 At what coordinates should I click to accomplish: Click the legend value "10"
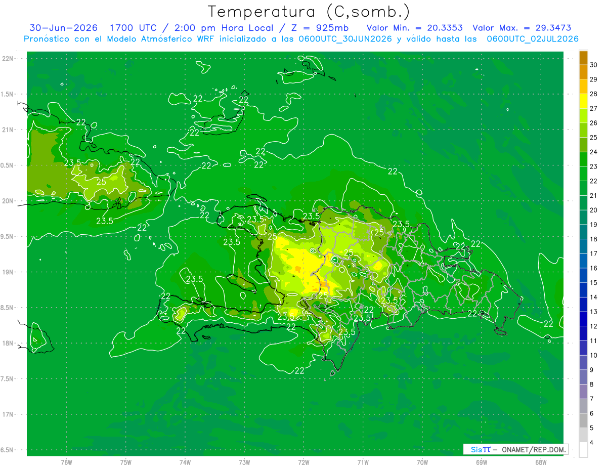pyautogui.click(x=594, y=355)
